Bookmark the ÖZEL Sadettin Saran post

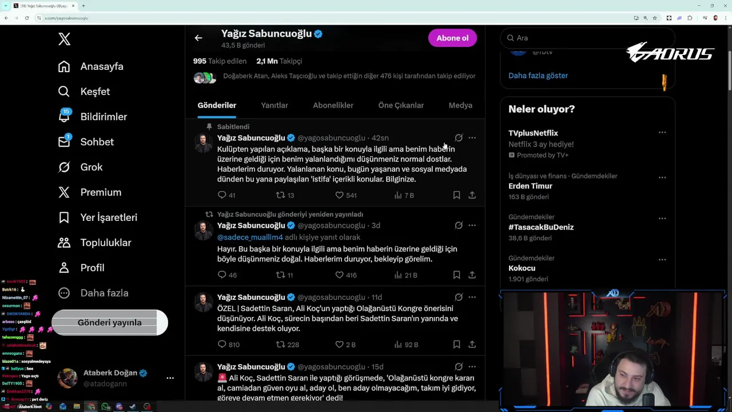456,344
